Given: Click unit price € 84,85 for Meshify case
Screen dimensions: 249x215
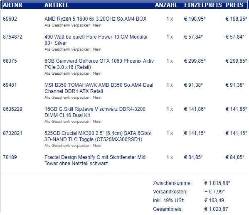Looking at the screenshot, I should click(193, 157).
